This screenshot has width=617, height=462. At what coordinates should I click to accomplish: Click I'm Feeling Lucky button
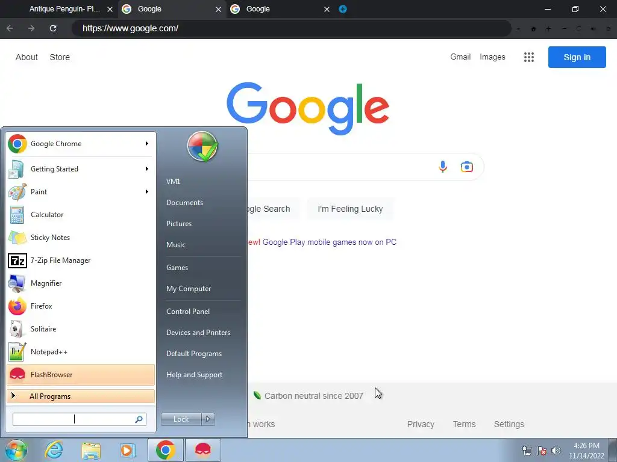click(350, 209)
